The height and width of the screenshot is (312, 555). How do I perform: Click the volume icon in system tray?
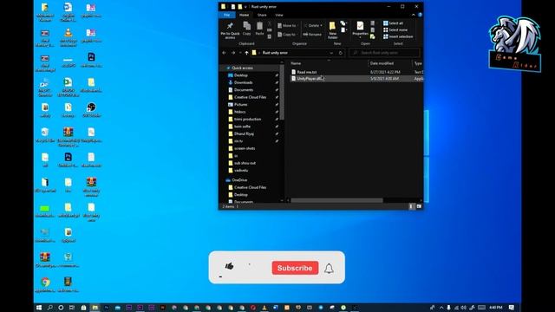(x=463, y=308)
